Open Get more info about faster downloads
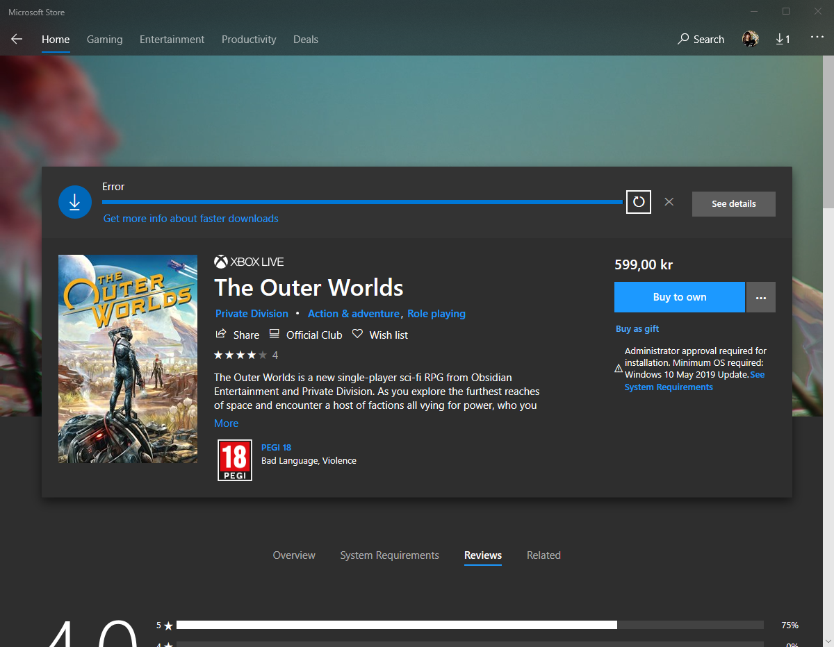Image resolution: width=834 pixels, height=647 pixels. click(191, 219)
